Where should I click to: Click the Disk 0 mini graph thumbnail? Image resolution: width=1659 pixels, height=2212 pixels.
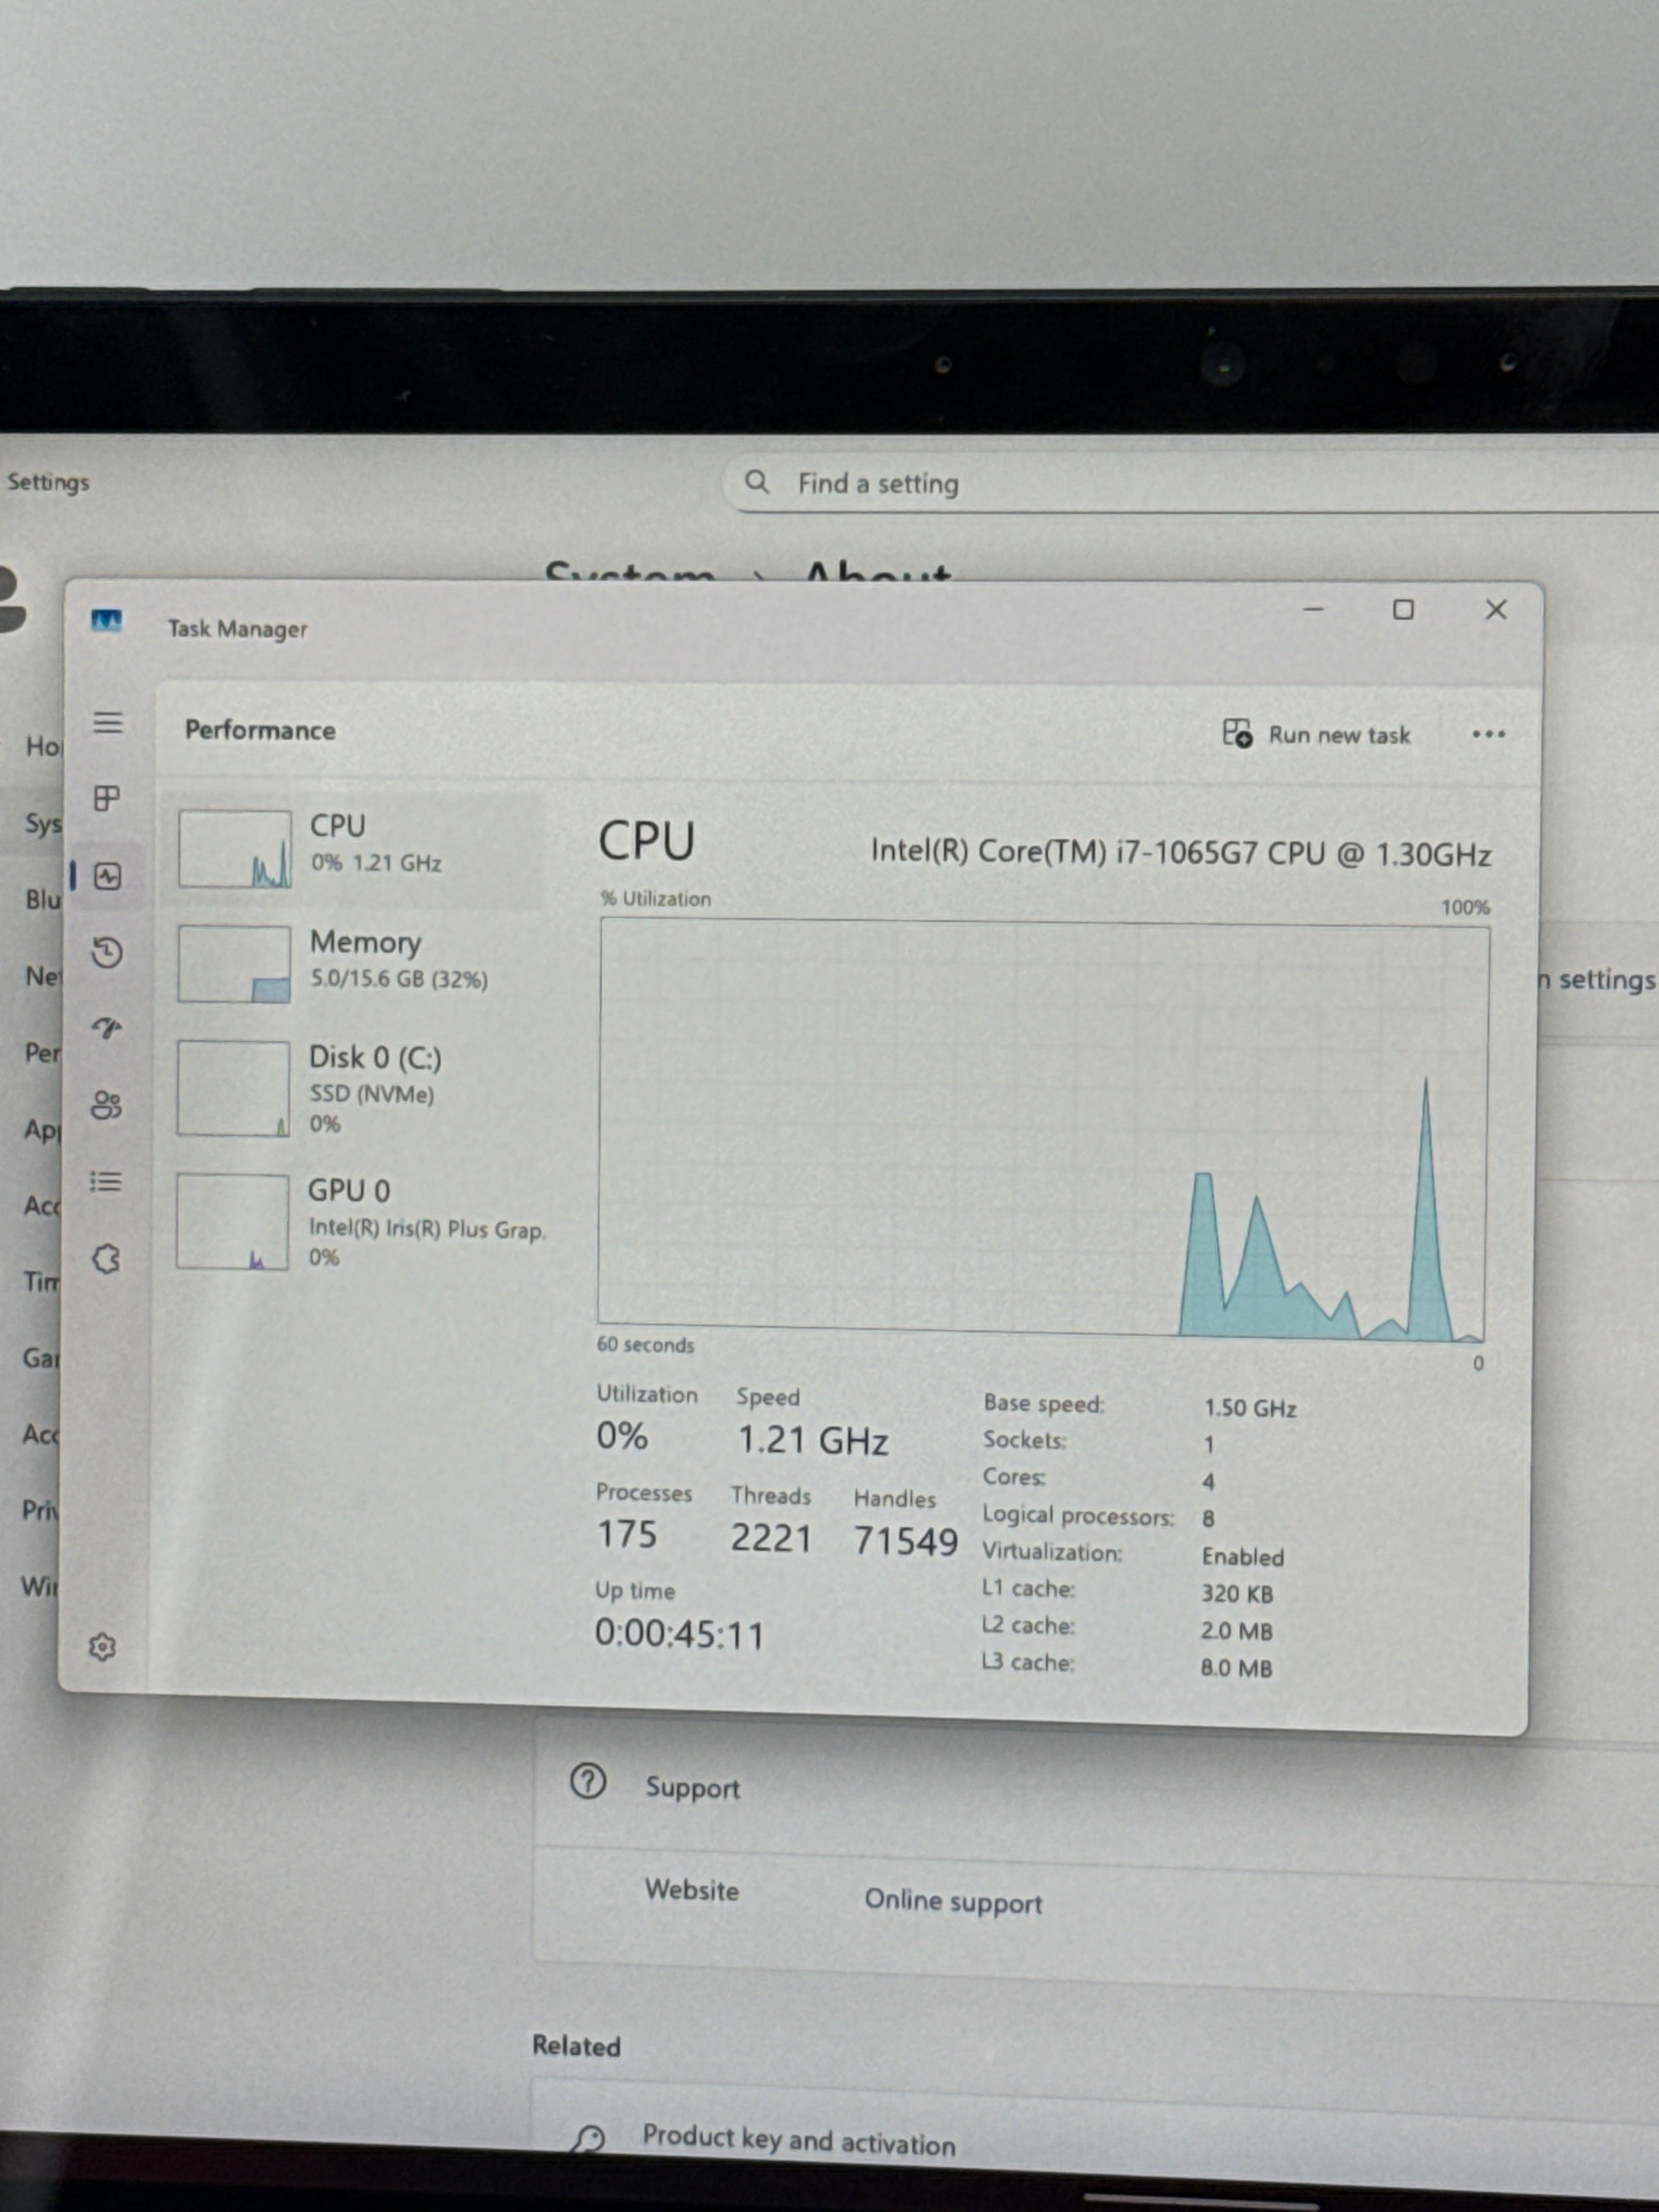pos(233,1088)
